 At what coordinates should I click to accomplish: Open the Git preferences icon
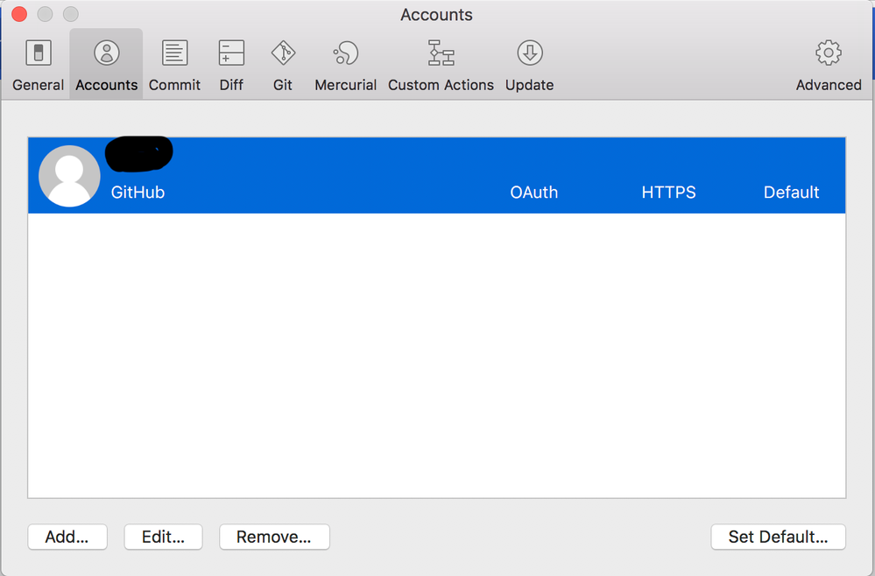283,53
